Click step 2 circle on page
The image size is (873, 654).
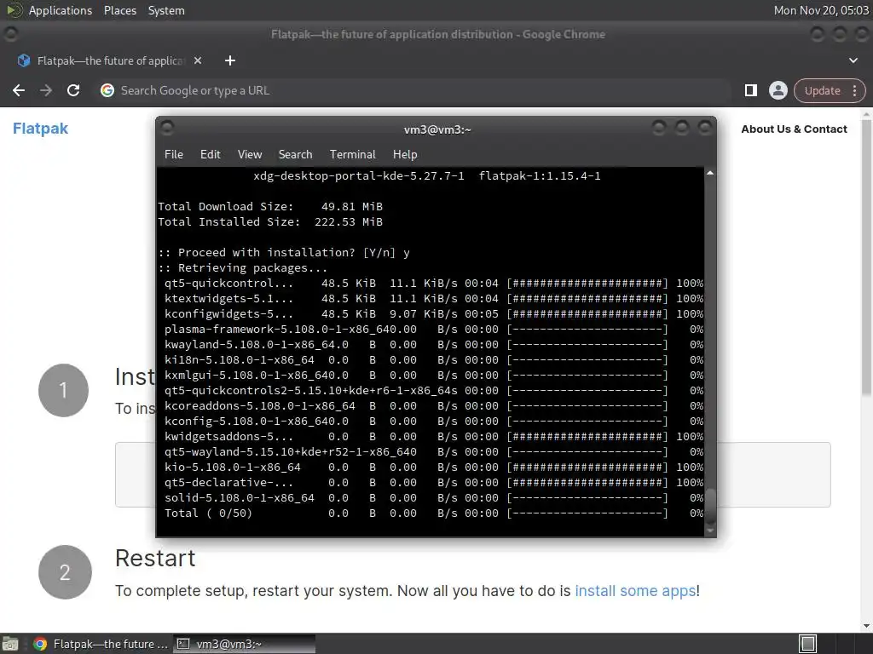tap(65, 572)
